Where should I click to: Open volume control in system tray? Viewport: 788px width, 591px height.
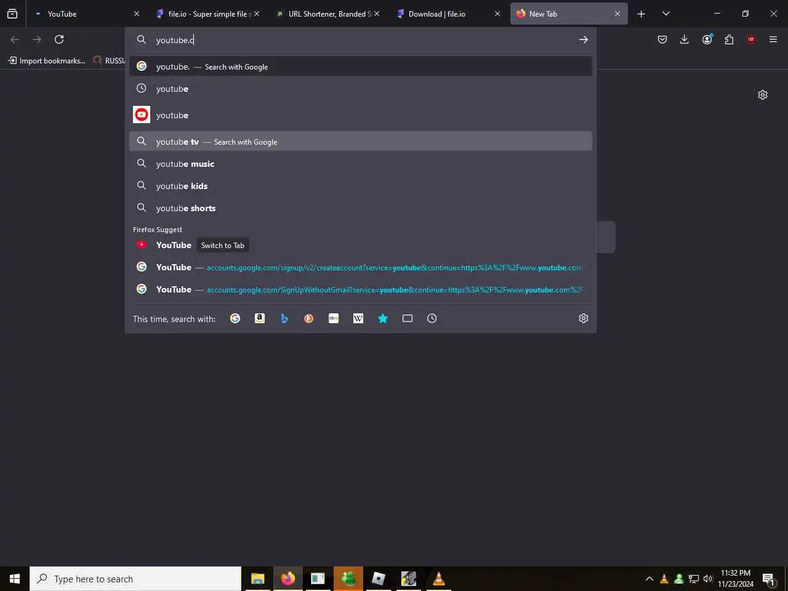tap(708, 579)
